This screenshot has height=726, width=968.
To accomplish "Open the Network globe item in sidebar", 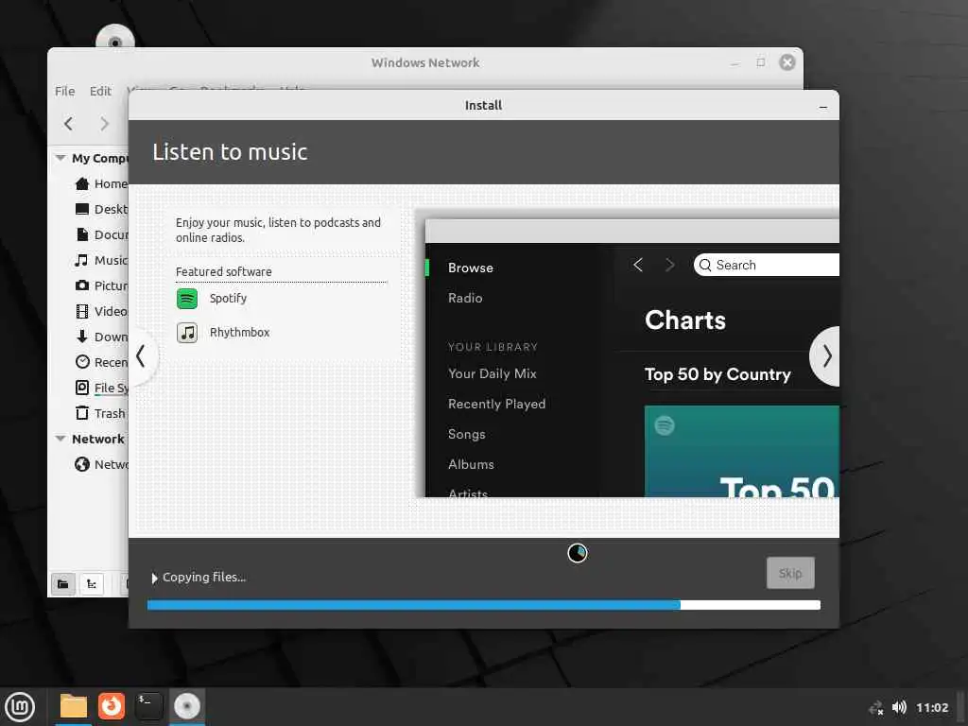I will tap(101, 464).
